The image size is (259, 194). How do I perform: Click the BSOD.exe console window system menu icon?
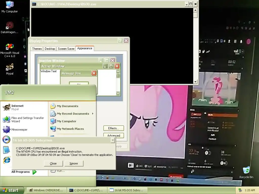pyautogui.click(x=34, y=4)
